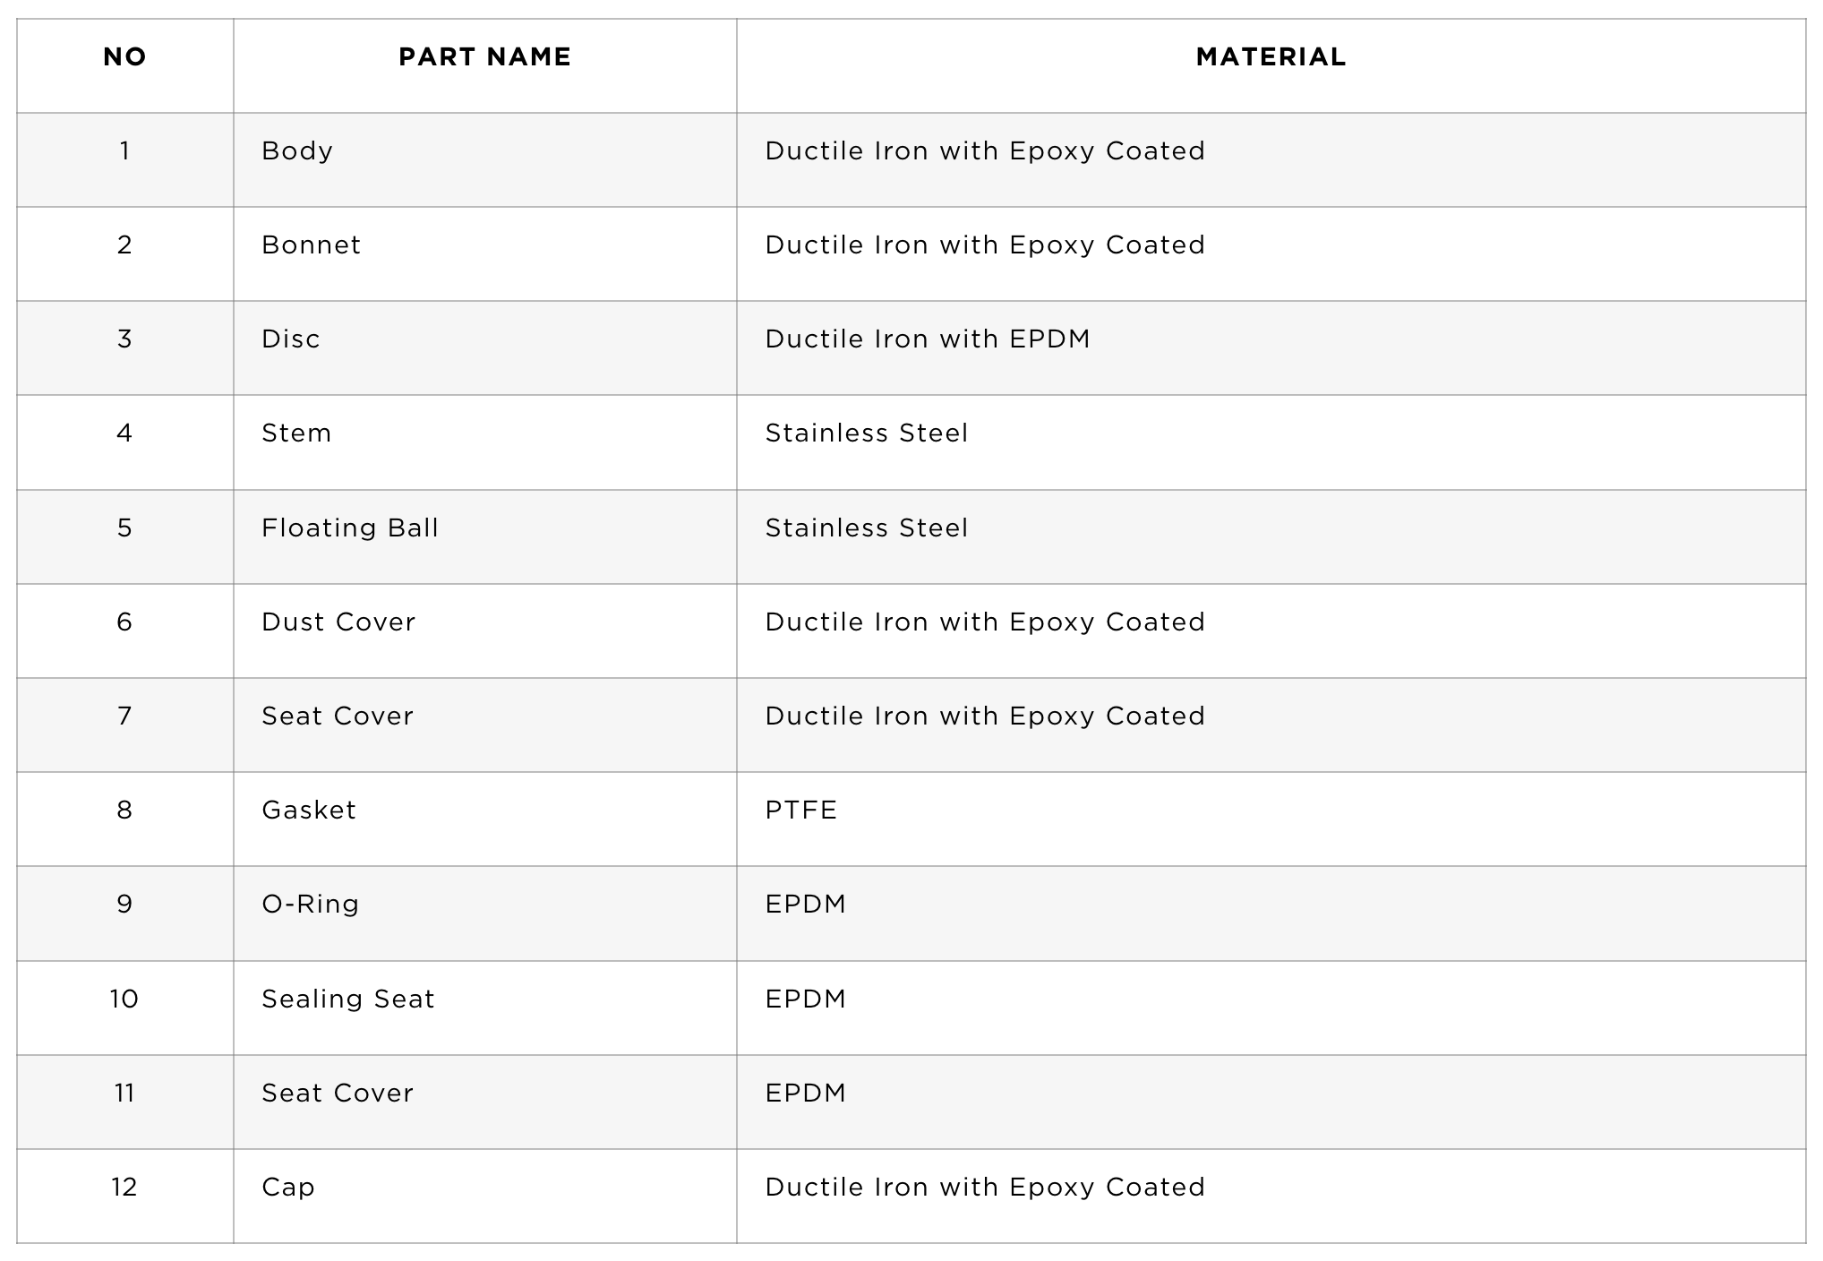The height and width of the screenshot is (1261, 1823).
Task: Click row number 12
Action: pyautogui.click(x=124, y=1188)
